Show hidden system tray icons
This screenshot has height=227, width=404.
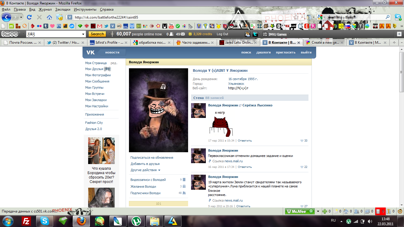coord(342,221)
